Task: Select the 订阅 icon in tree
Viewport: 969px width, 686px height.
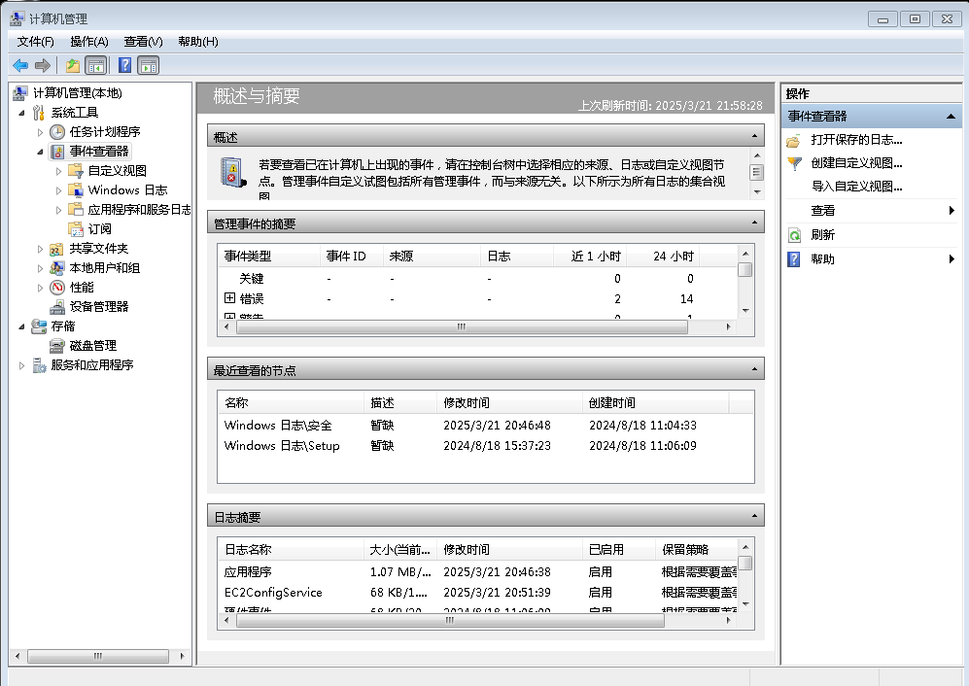Action: coord(76,229)
